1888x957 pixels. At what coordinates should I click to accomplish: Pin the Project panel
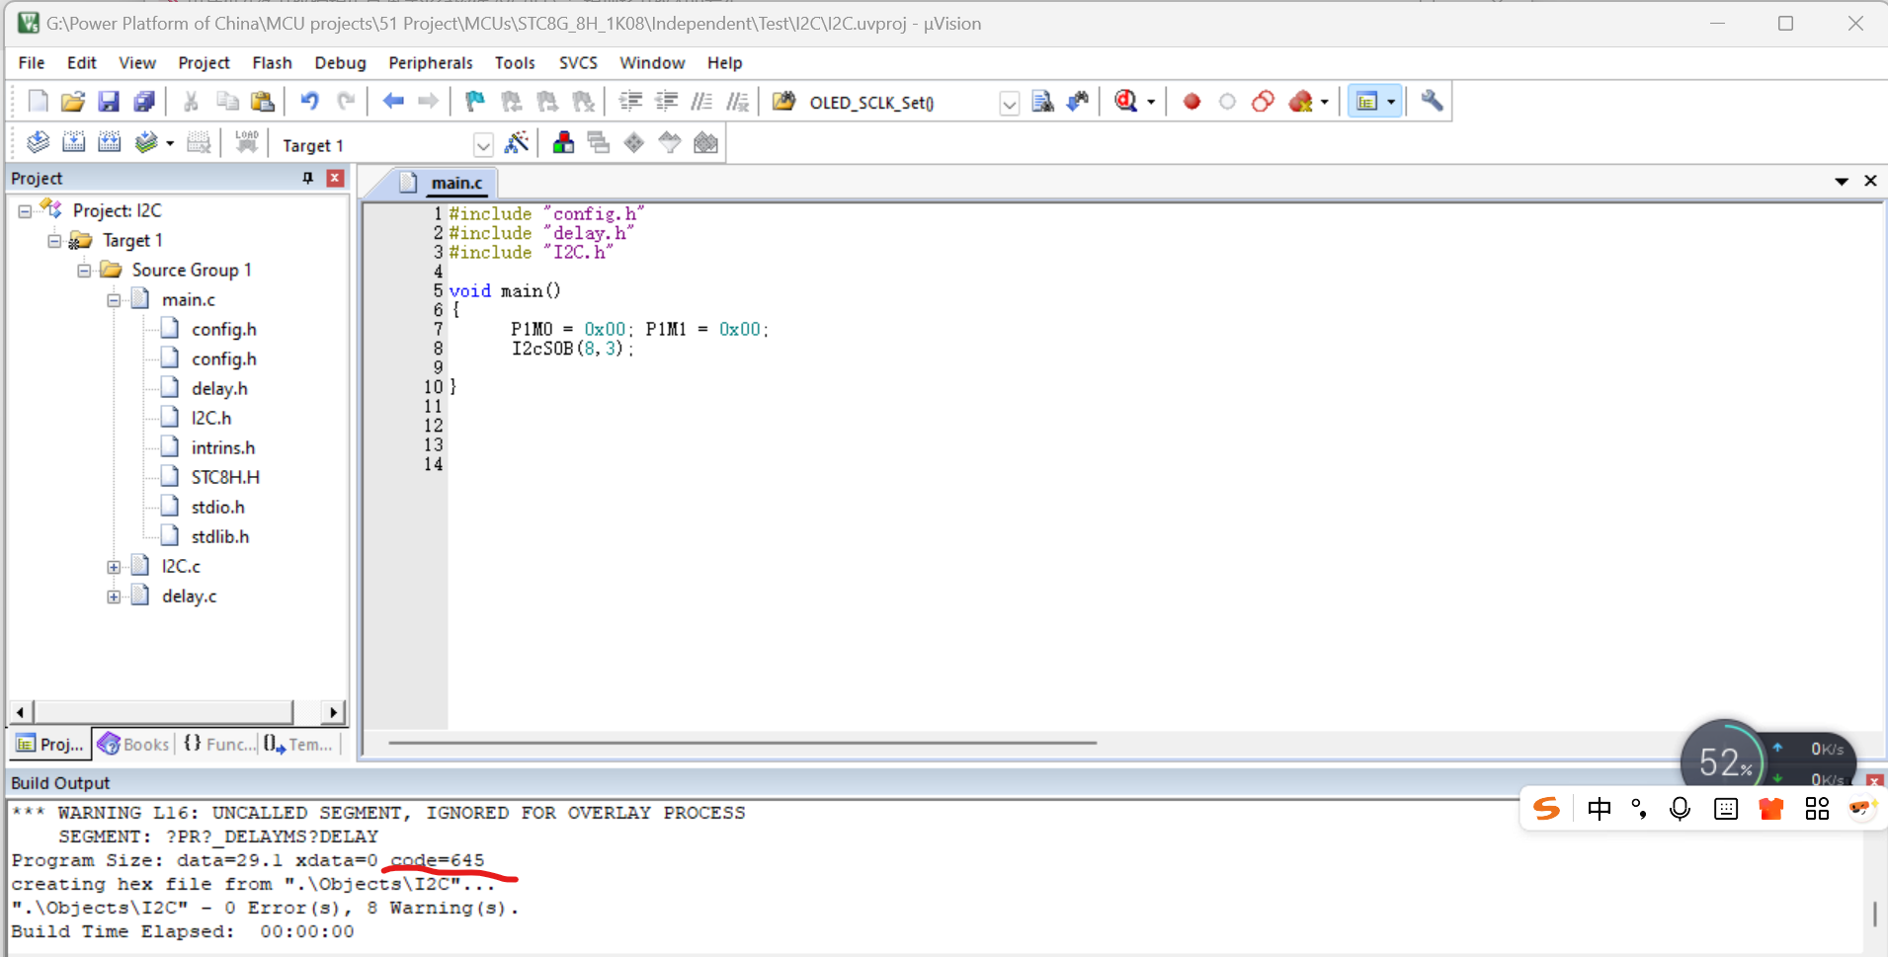[307, 178]
